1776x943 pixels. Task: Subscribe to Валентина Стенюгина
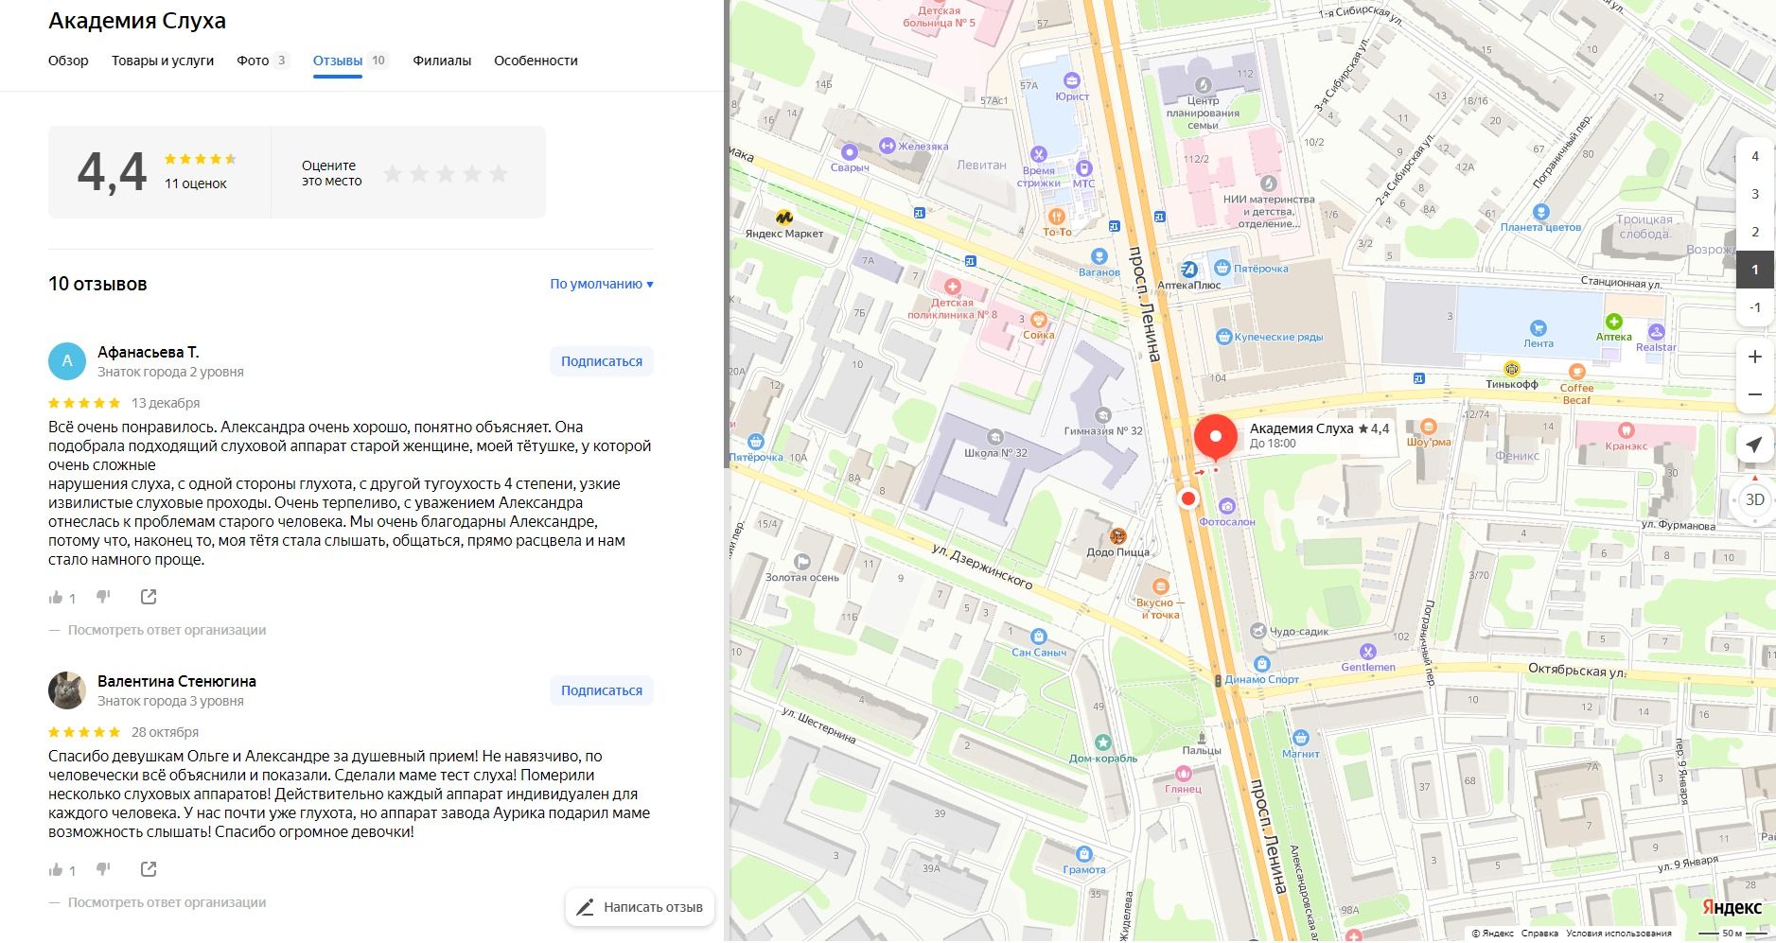tap(601, 690)
